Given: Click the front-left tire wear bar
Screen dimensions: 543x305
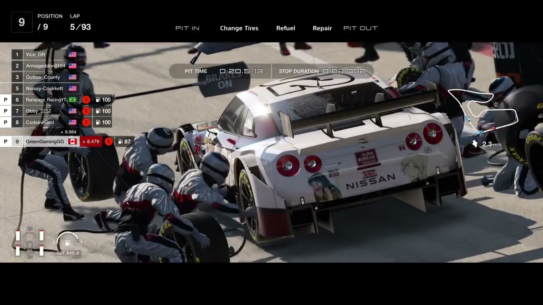Looking at the screenshot, I should point(18,236).
